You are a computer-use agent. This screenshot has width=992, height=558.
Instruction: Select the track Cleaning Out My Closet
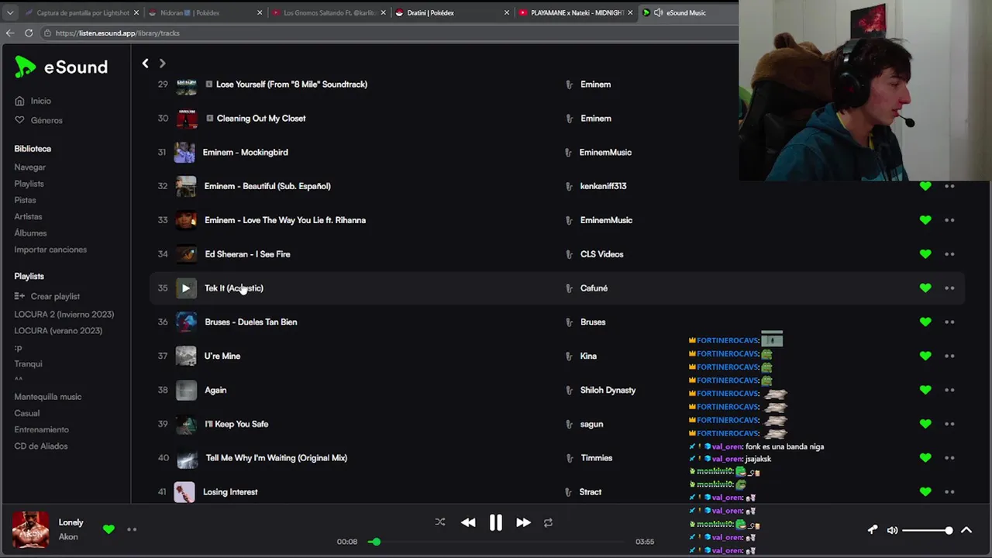260,119
